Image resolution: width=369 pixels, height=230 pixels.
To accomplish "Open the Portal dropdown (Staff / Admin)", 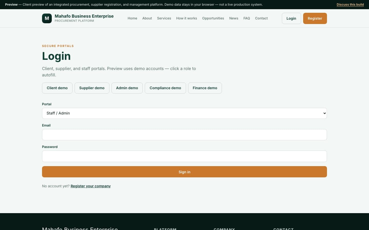I will [x=184, y=113].
